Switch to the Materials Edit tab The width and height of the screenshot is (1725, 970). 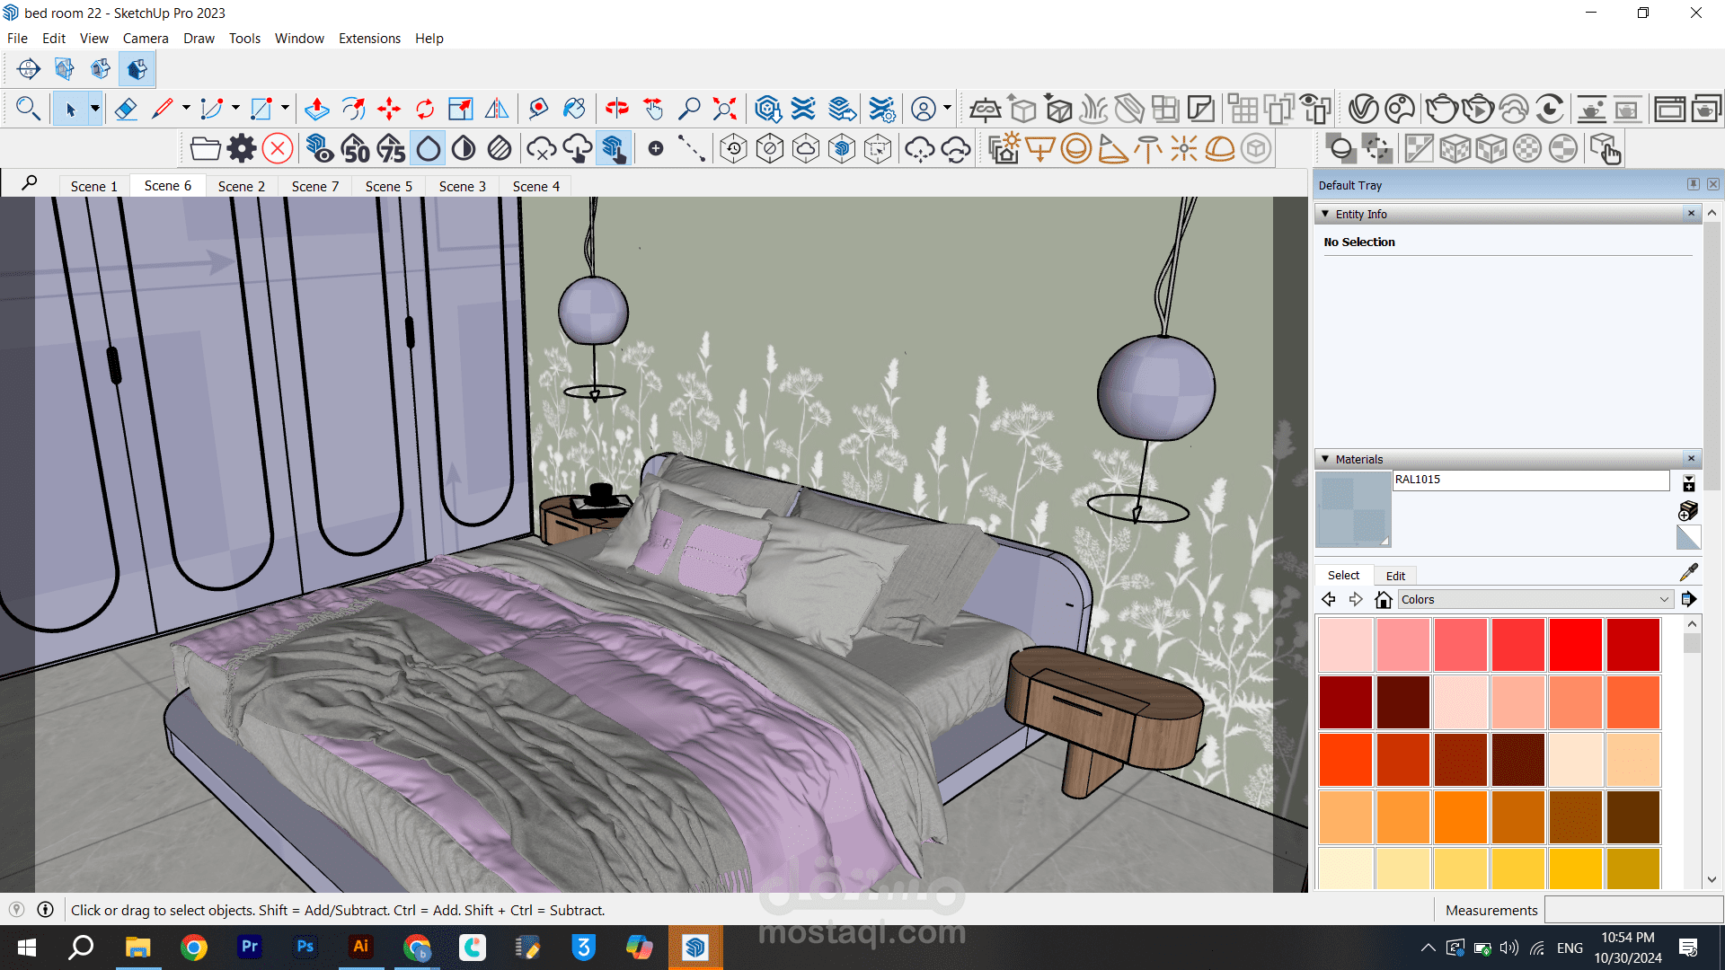[x=1395, y=576]
